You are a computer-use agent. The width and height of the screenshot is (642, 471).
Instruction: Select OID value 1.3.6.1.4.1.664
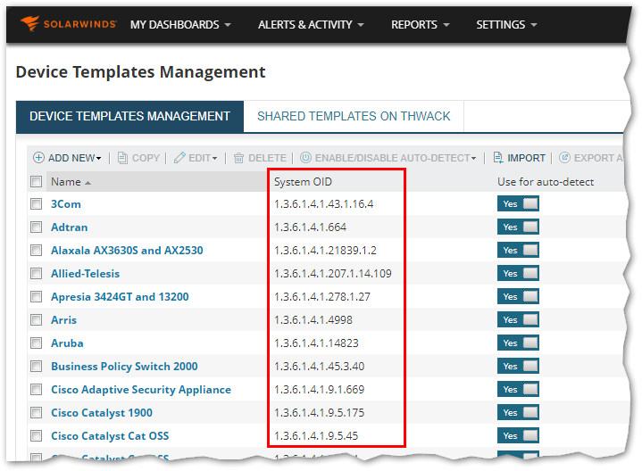click(x=310, y=227)
